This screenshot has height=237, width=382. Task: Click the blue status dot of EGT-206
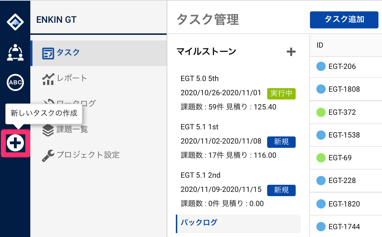click(x=321, y=66)
